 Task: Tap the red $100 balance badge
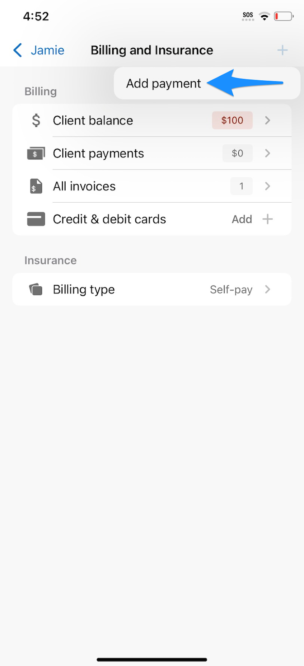232,120
